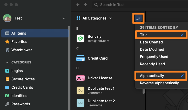Select Reverse Alphabetically sort order
The height and width of the screenshot is (110, 188).
coord(159,83)
